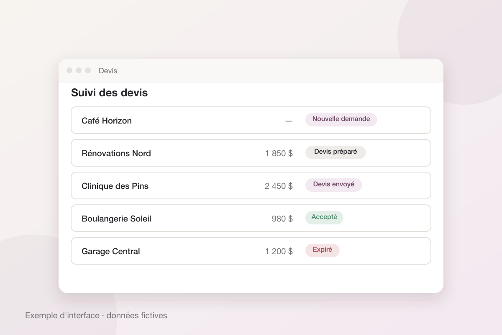Select the Café Horizon client name
The width and height of the screenshot is (502, 335).
107,121
